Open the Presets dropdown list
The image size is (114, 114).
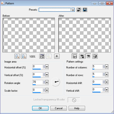[x=73, y=10]
